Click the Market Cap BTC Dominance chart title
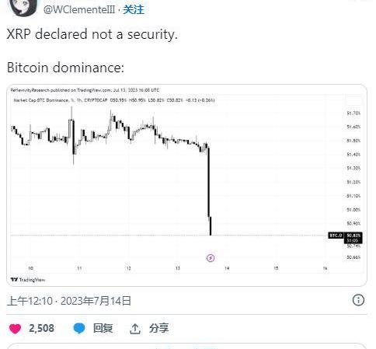Image resolution: width=376 pixels, height=349 pixels. tap(41, 100)
